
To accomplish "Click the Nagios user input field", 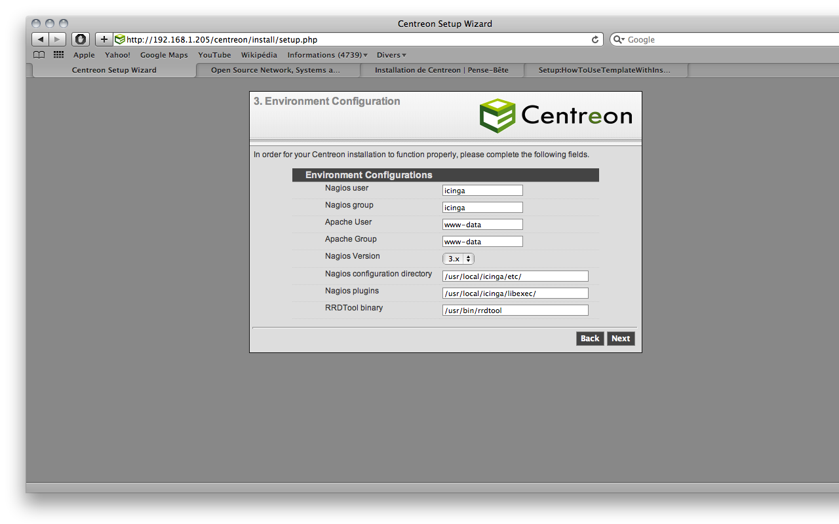I will pyautogui.click(x=482, y=191).
